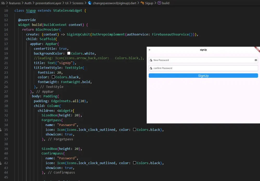Open Colors.white color swatch on line 19
The image size is (260, 181).
click(x=69, y=53)
